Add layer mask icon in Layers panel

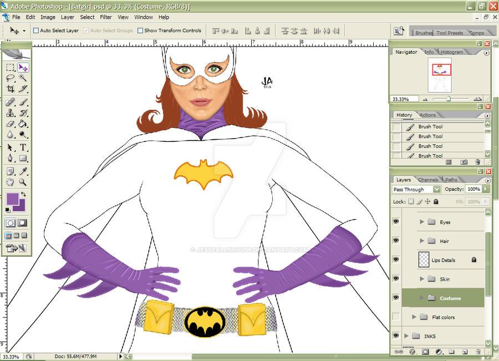pyautogui.click(x=425, y=352)
